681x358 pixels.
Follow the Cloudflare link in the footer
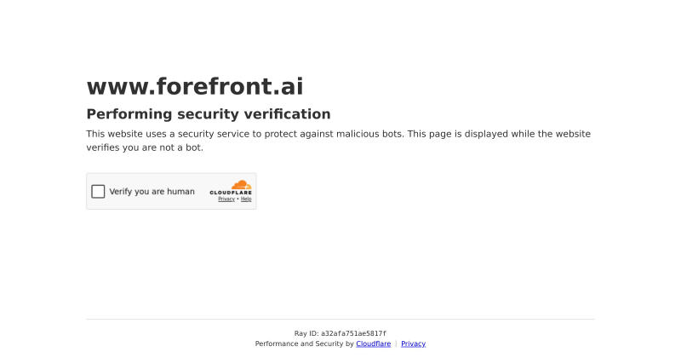click(x=374, y=344)
